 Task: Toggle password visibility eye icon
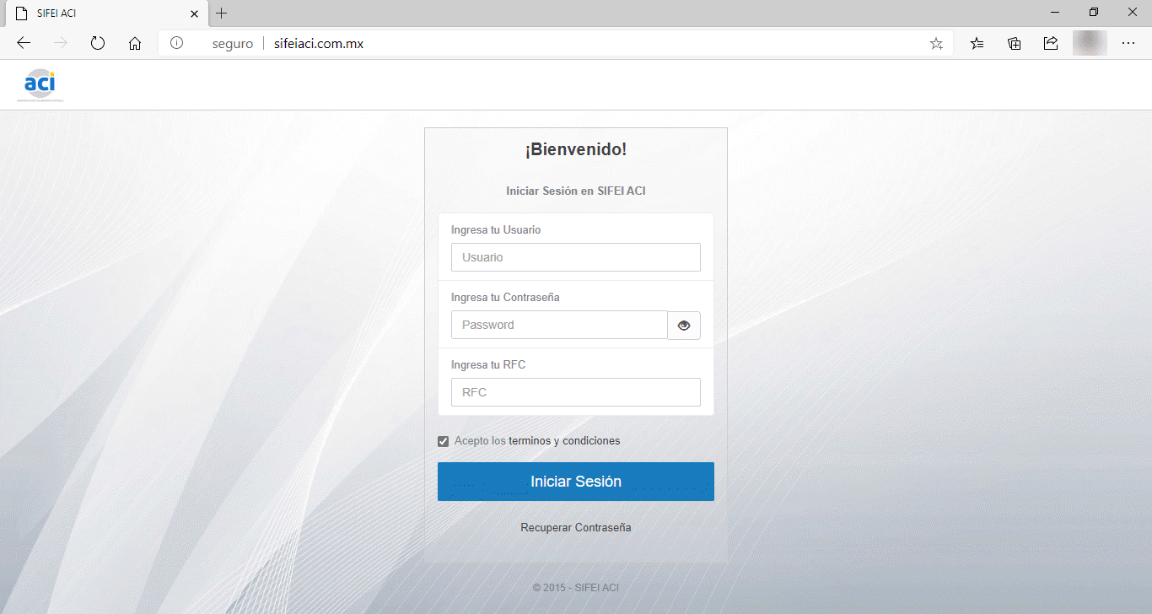pos(684,326)
